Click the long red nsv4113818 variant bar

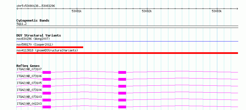(127, 53)
